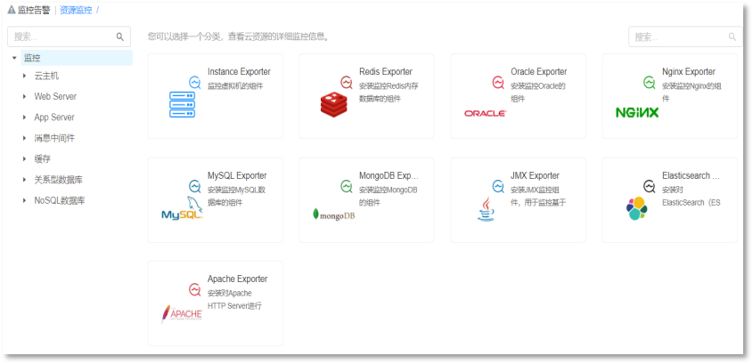Click description text 安装监控Redis内存数据库的组件
Image resolution: width=753 pixels, height=364 pixels.
point(389,93)
